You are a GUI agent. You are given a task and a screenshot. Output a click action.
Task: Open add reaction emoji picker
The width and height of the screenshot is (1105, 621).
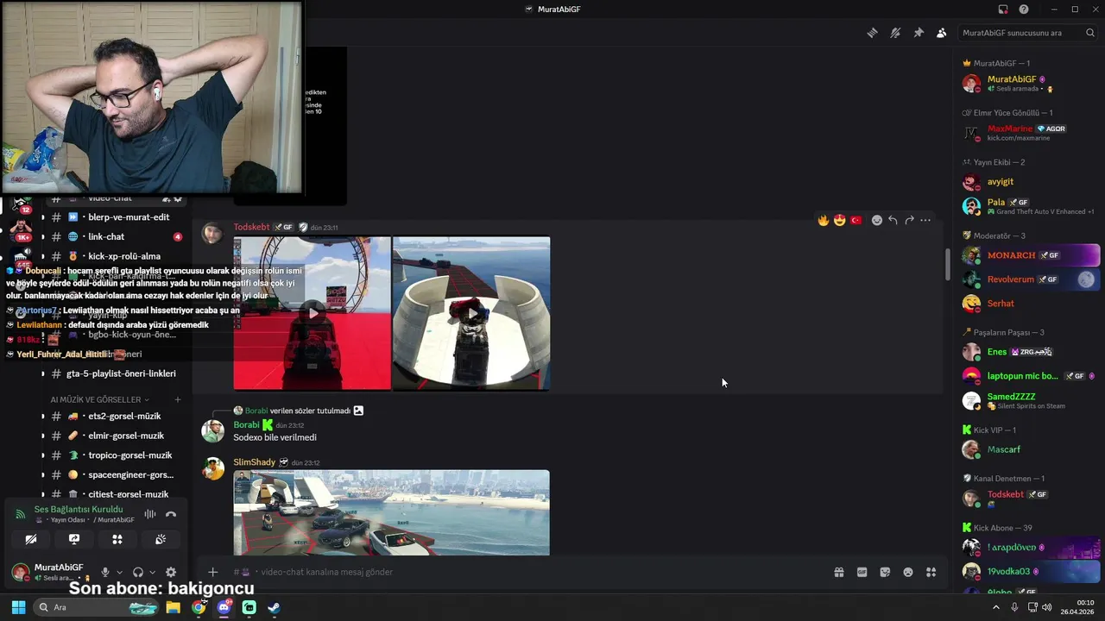(x=877, y=220)
